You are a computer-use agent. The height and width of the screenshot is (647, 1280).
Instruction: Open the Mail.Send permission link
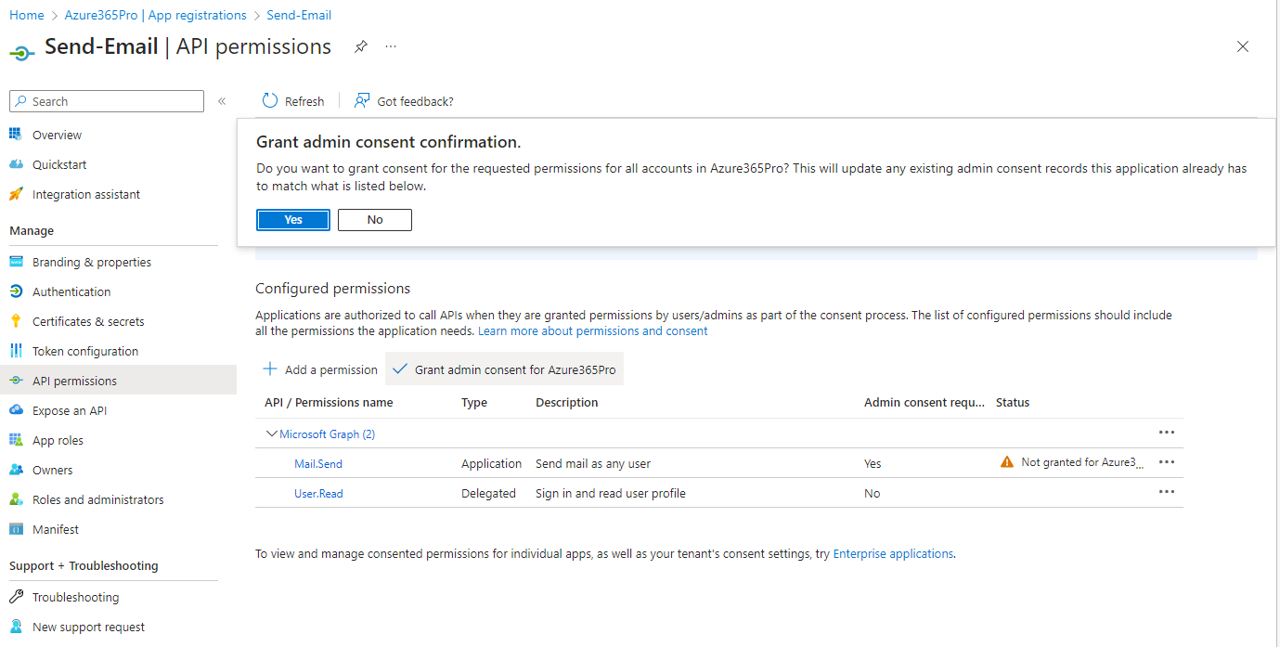(x=318, y=463)
